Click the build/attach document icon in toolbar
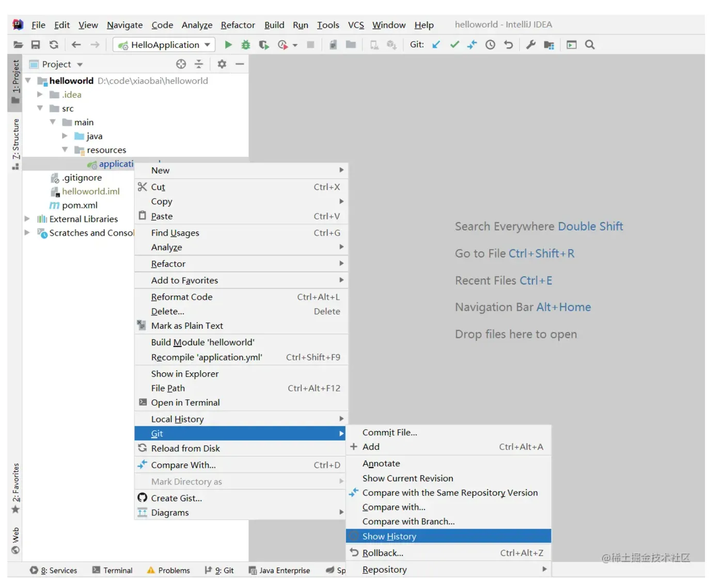Screen dimensions: 723x579 coord(333,45)
